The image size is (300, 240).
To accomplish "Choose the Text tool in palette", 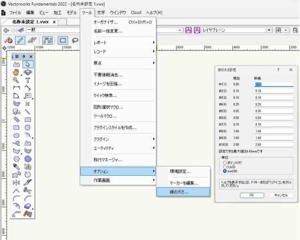I will tap(28, 80).
